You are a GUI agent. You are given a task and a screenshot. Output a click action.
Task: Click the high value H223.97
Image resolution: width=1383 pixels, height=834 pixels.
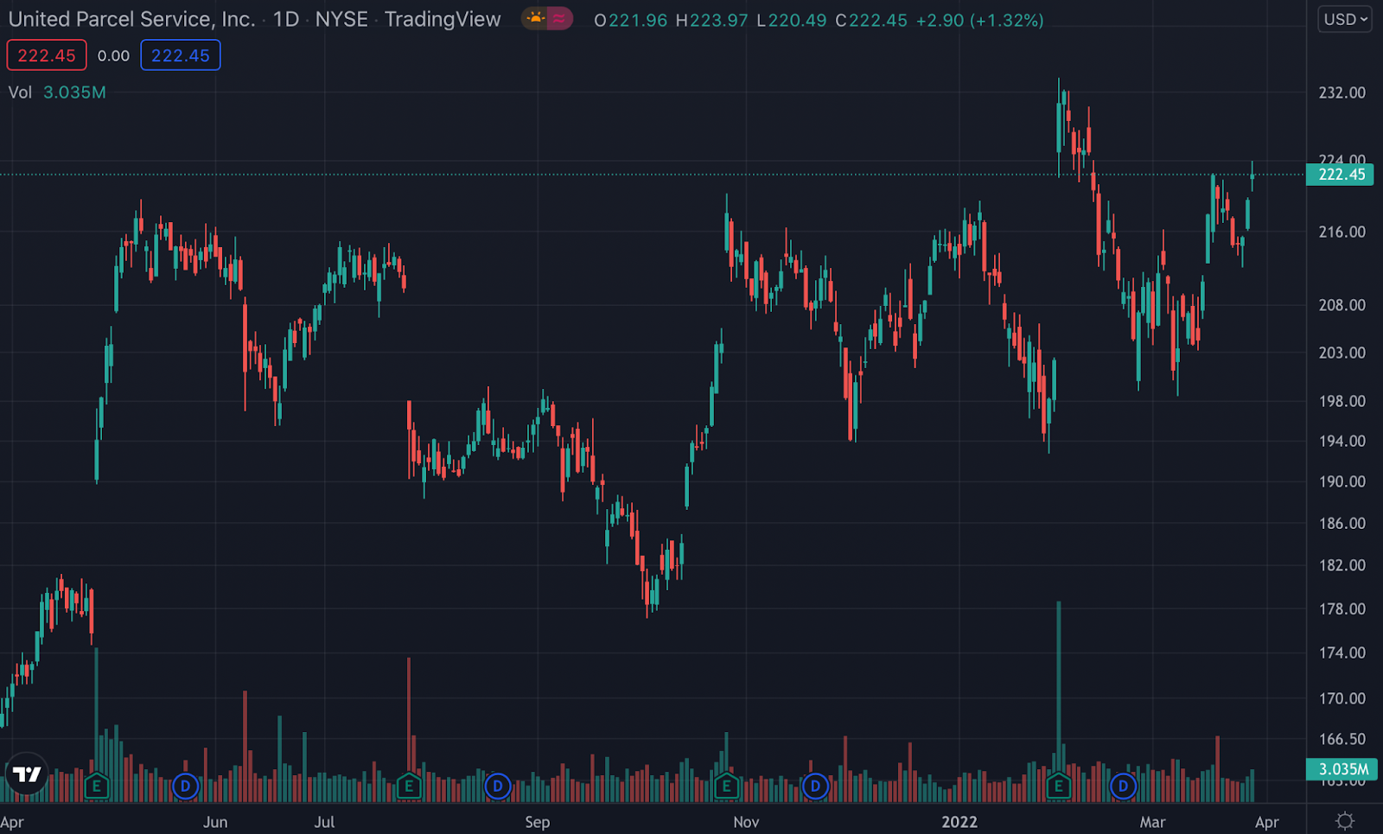click(711, 20)
